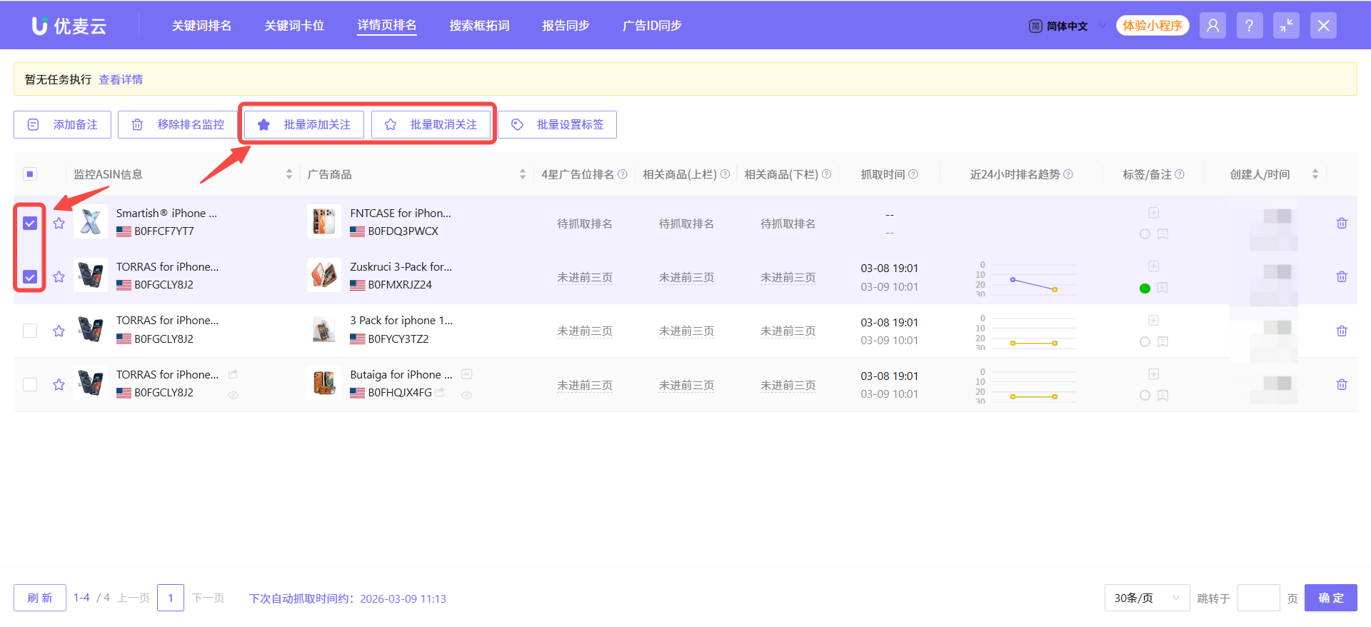Screen dimensions: 1371x627
Task: Open the 搜索框拓词 tab
Action: coord(479,26)
